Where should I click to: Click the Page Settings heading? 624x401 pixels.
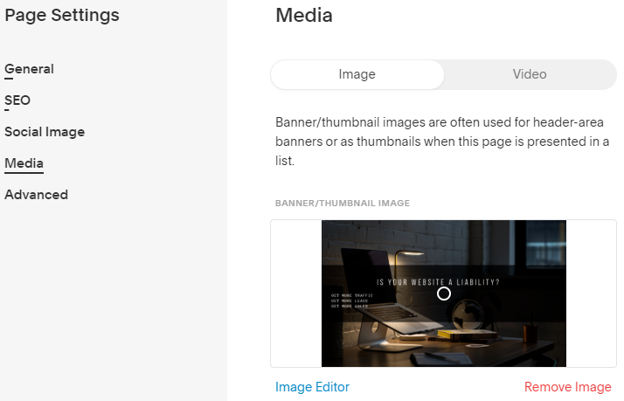pyautogui.click(x=62, y=16)
